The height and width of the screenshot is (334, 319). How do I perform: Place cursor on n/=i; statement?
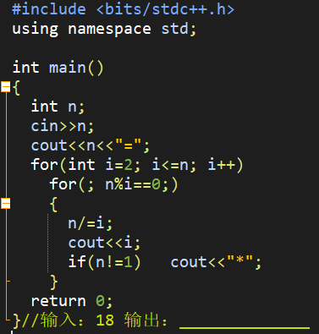click(91, 223)
